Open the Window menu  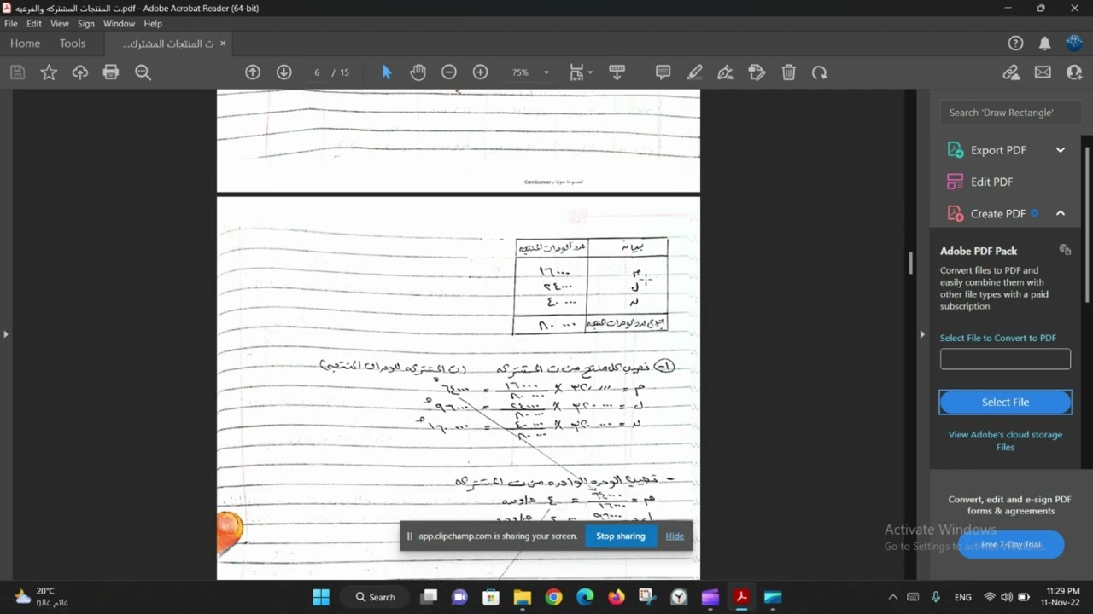(120, 24)
